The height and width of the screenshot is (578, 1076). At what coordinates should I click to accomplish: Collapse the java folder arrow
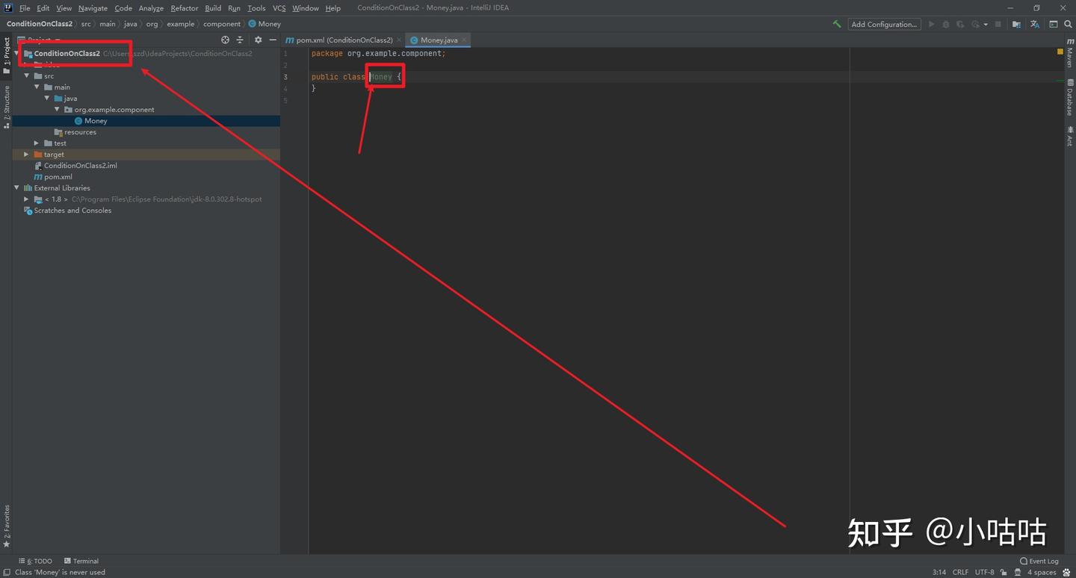47,99
